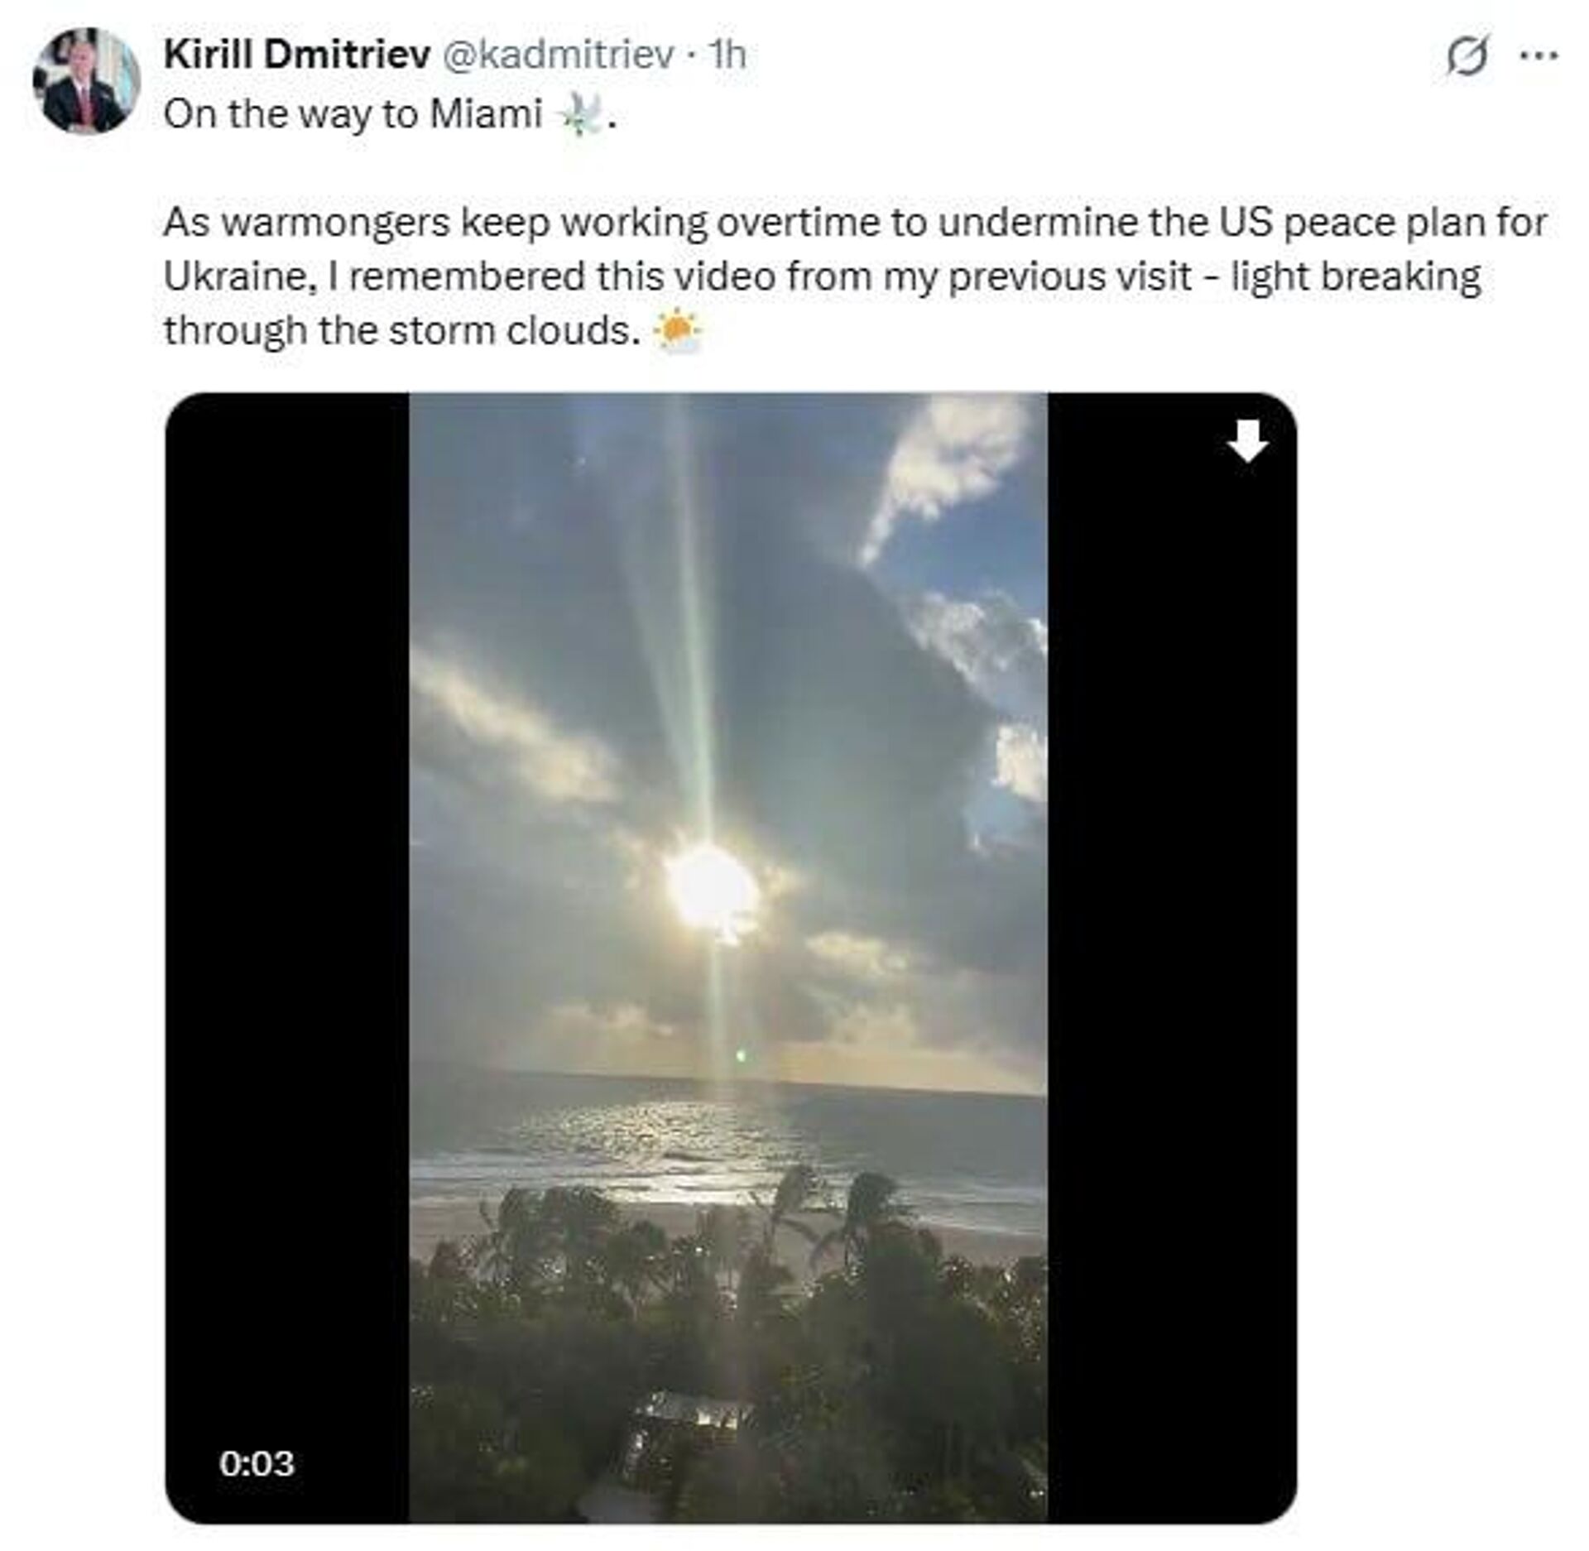
Task: Click the 0:03 video duration badge
Action: (257, 1463)
